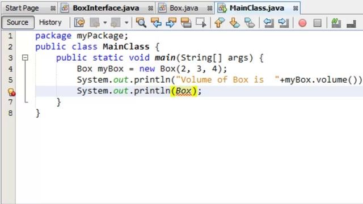Screen dimensions: 363x204
Task: Click line number 5 in the gutter
Action: tap(10, 80)
